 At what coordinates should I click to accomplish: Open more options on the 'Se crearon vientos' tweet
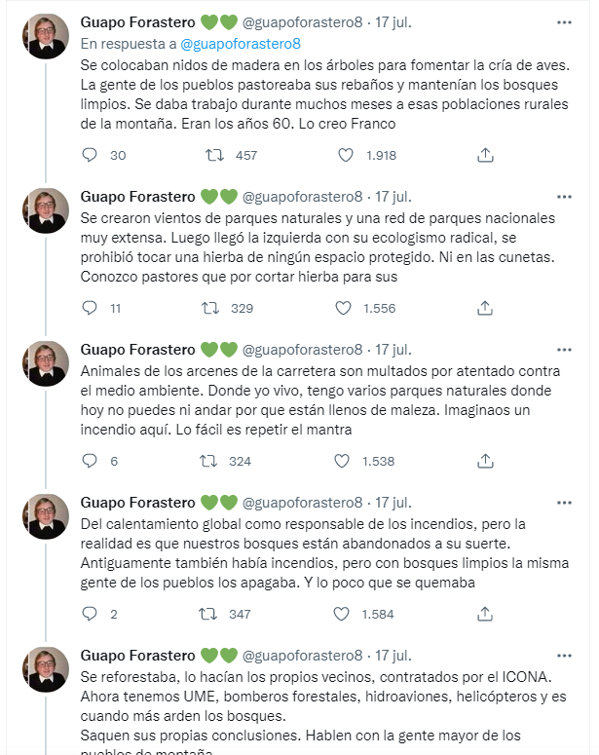[564, 195]
